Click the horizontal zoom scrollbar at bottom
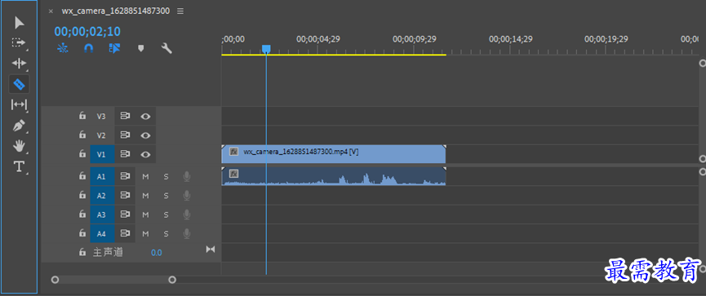Image resolution: width=706 pixels, height=296 pixels. [x=113, y=280]
